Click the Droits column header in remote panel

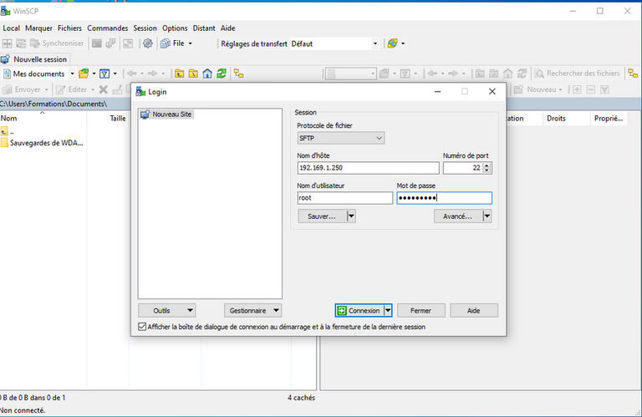[567, 119]
